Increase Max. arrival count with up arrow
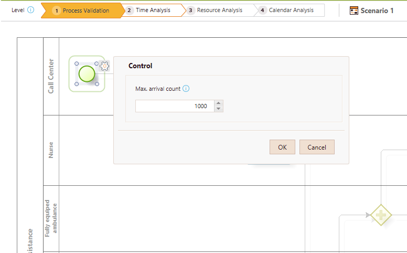The width and height of the screenshot is (407, 253). (219, 103)
